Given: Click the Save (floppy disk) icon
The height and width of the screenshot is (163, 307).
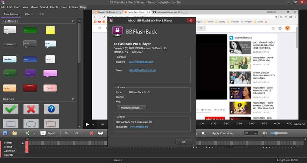Looking at the screenshot, I should point(5,133).
